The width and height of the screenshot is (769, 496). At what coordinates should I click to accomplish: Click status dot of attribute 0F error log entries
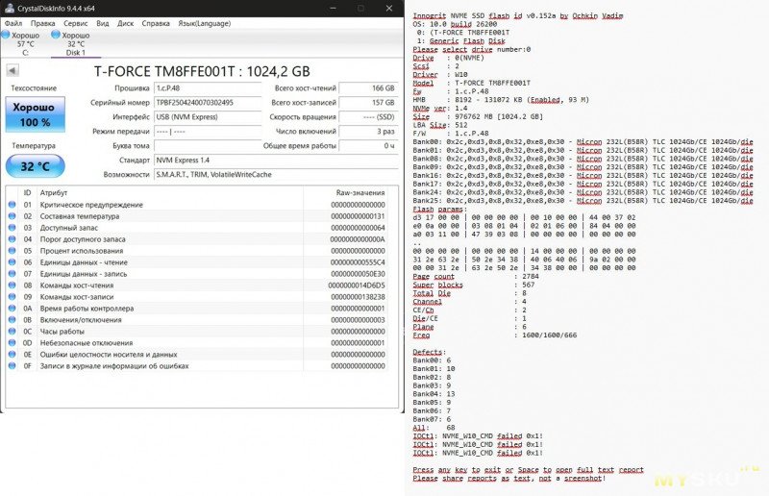pyautogui.click(x=12, y=366)
